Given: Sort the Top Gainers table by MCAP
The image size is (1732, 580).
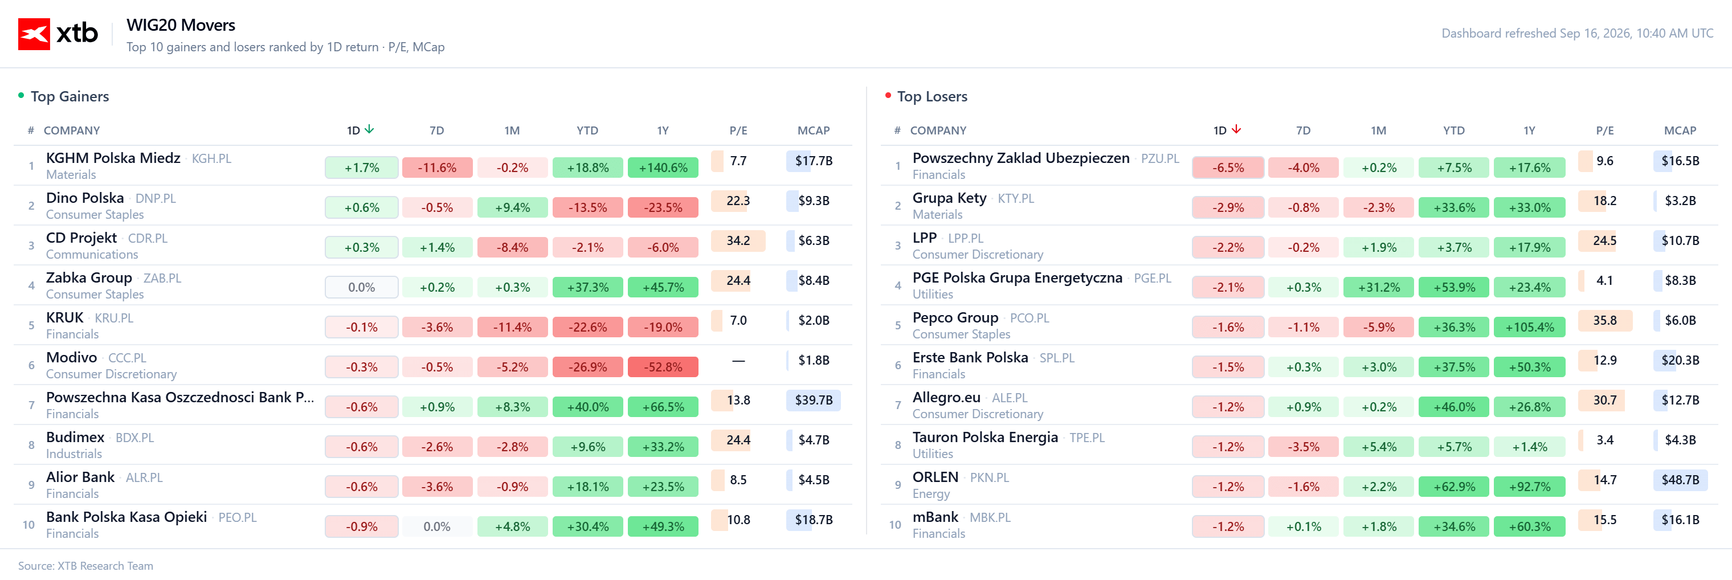Looking at the screenshot, I should point(814,130).
